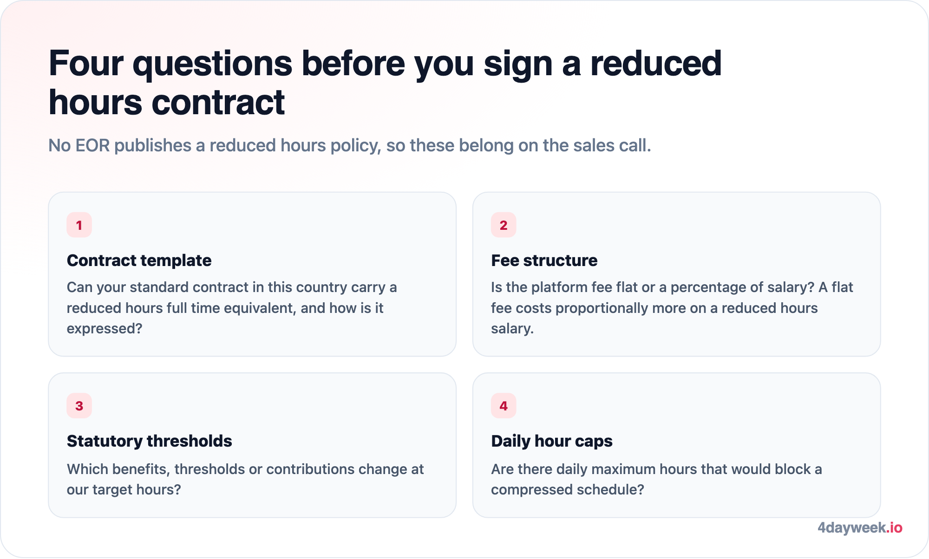Click the word 'salary.' ending card two
Viewport: 929px width, 559px height.
click(512, 329)
